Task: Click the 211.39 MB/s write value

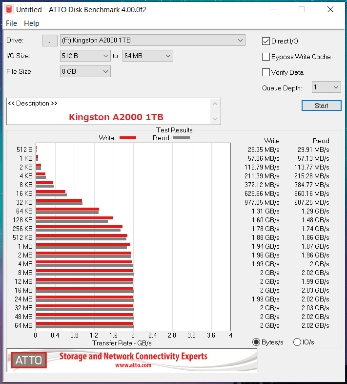Action: click(x=262, y=176)
